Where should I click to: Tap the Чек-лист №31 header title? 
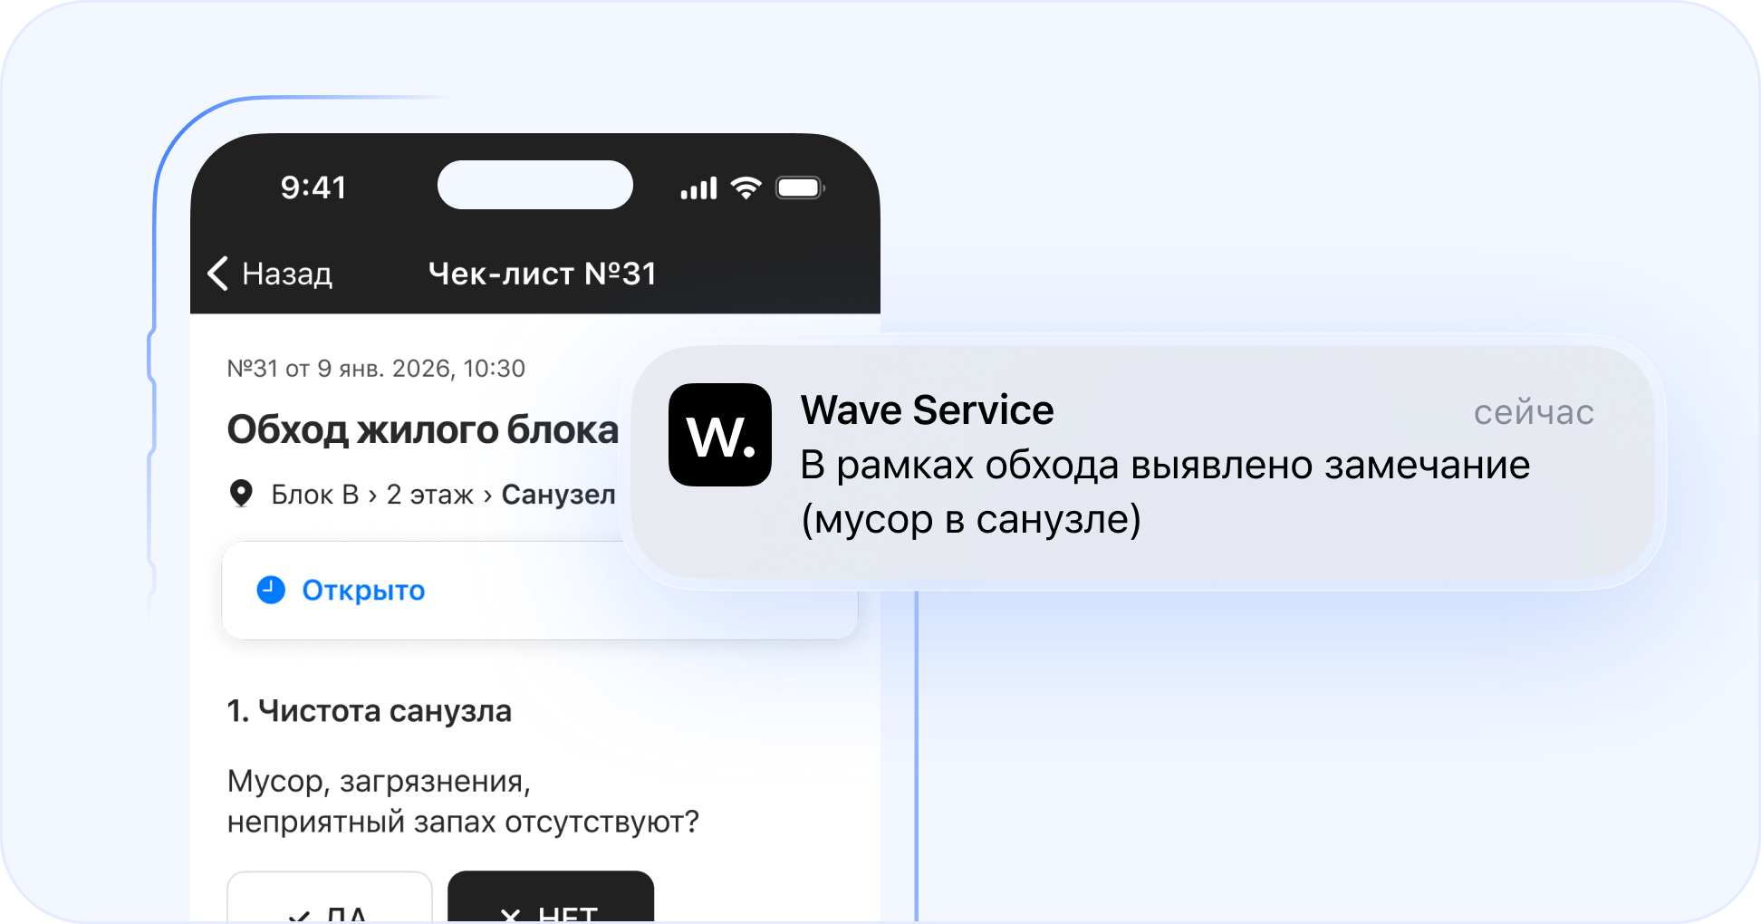(542, 274)
